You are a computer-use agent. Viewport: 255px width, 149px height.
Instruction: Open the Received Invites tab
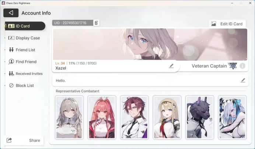(x=25, y=74)
